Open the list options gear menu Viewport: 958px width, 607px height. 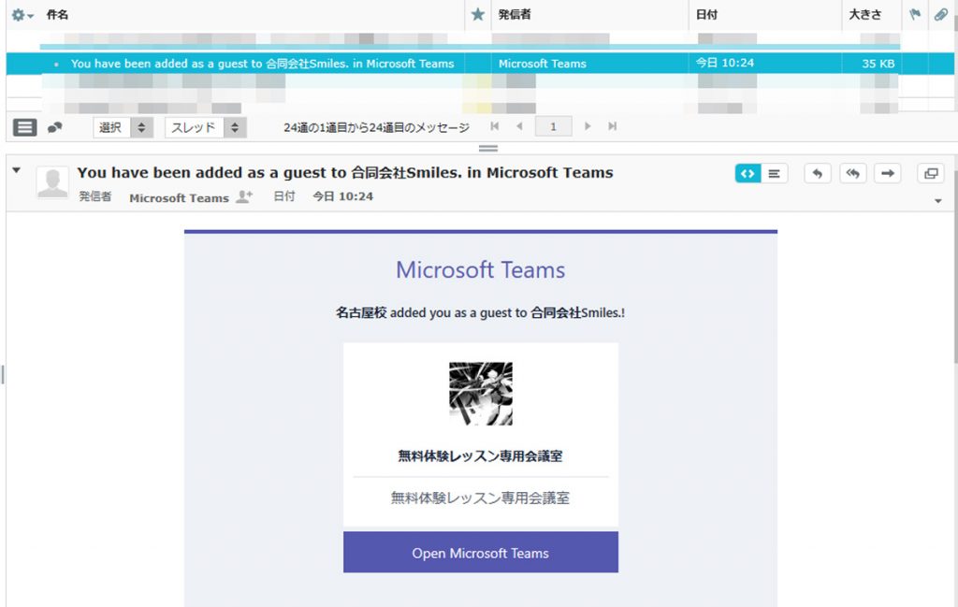(22, 15)
